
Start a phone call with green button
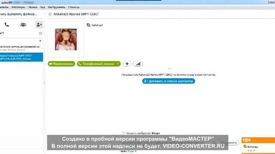coord(96,64)
